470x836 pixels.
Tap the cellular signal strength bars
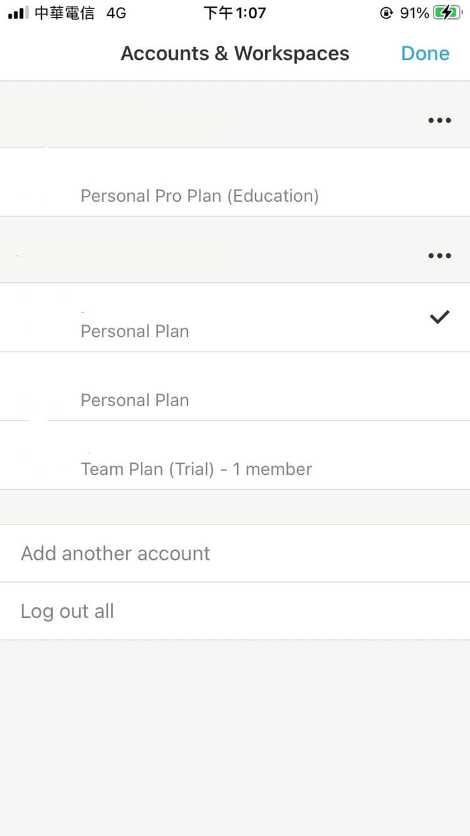[18, 13]
